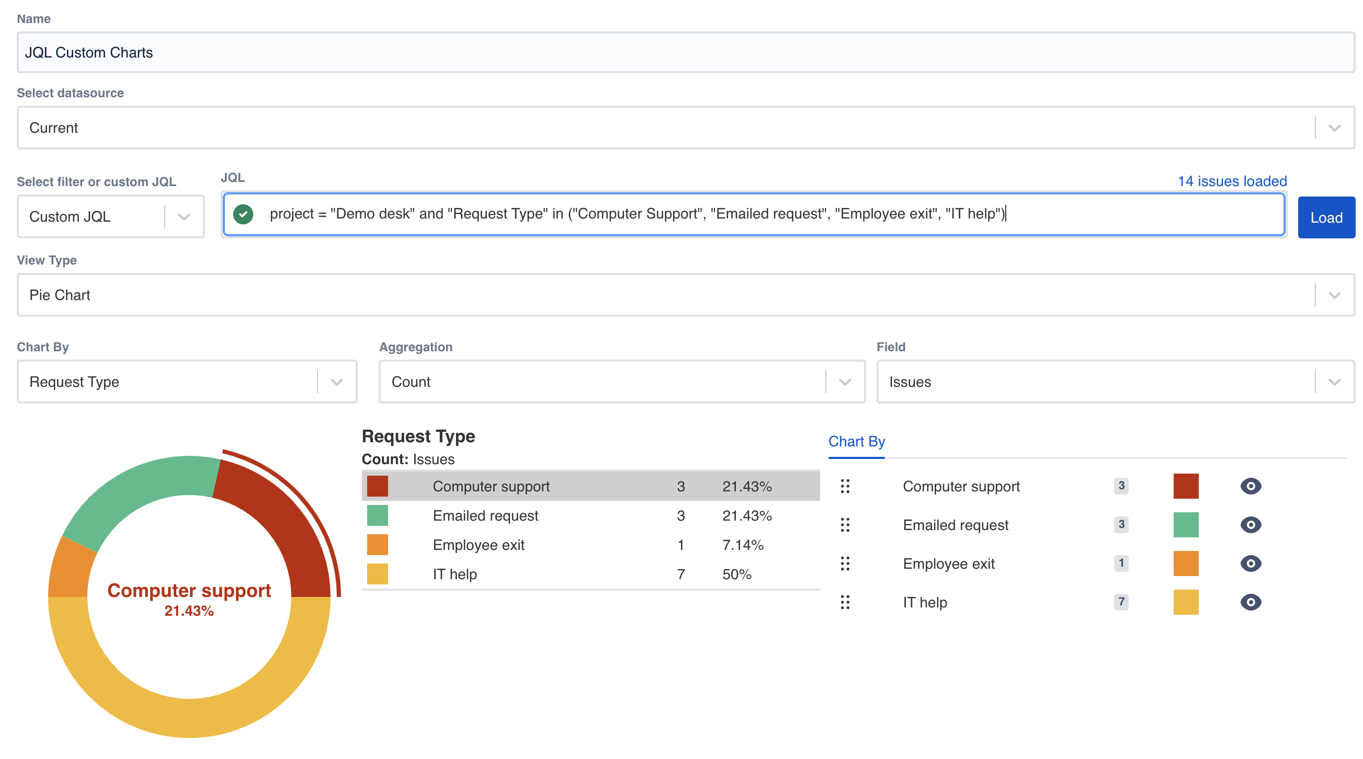This screenshot has height=759, width=1363.
Task: Open the Aggregation dropdown set to Count
Action: click(845, 382)
